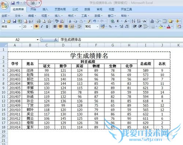Select the title cell 学生成绩排名
Screen dimensions: 183x145
pyautogui.click(x=89, y=56)
